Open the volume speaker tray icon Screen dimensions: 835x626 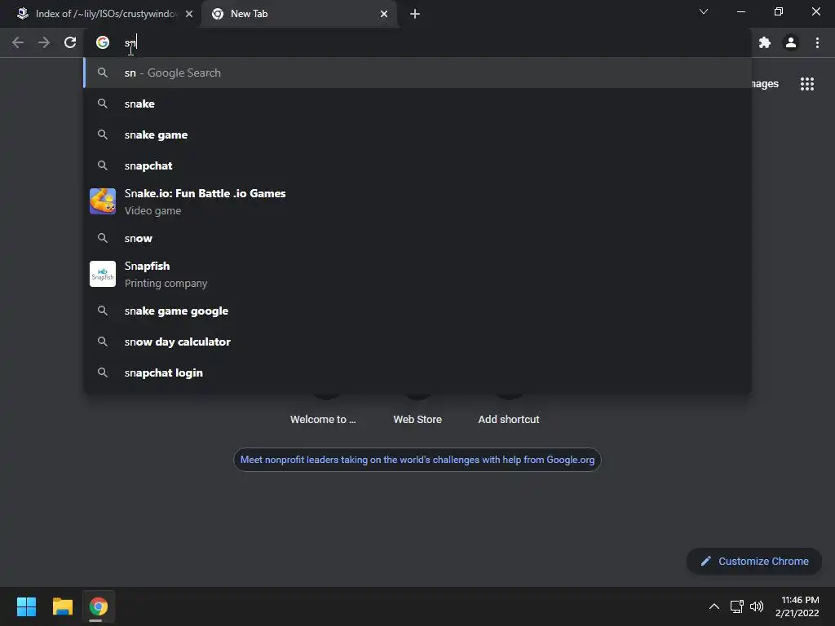click(757, 606)
